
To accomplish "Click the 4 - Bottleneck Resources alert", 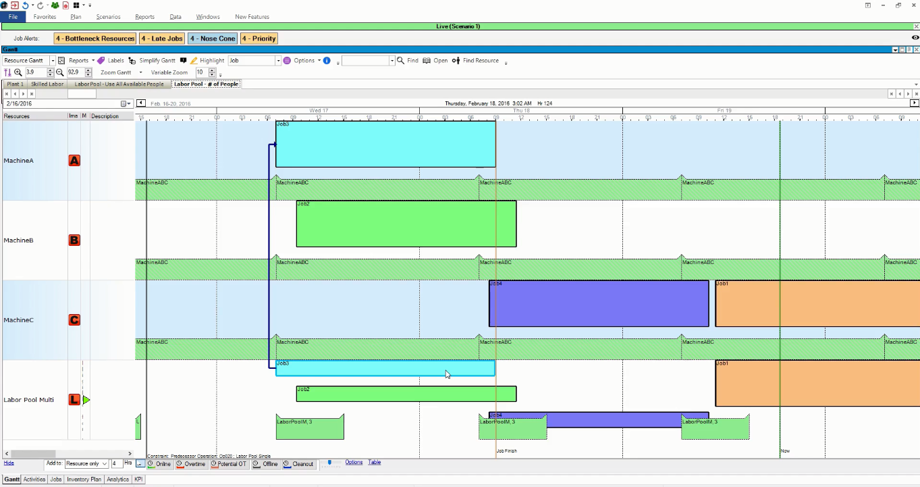I will point(95,39).
